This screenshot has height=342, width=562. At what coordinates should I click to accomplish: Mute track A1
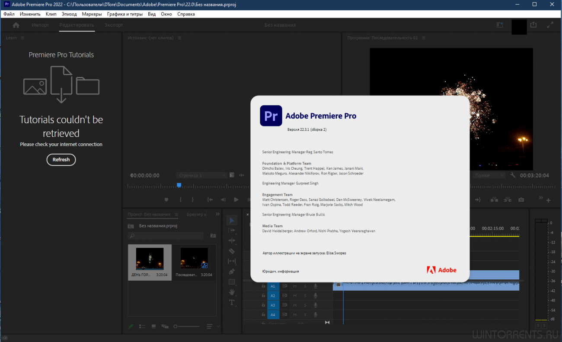click(295, 286)
